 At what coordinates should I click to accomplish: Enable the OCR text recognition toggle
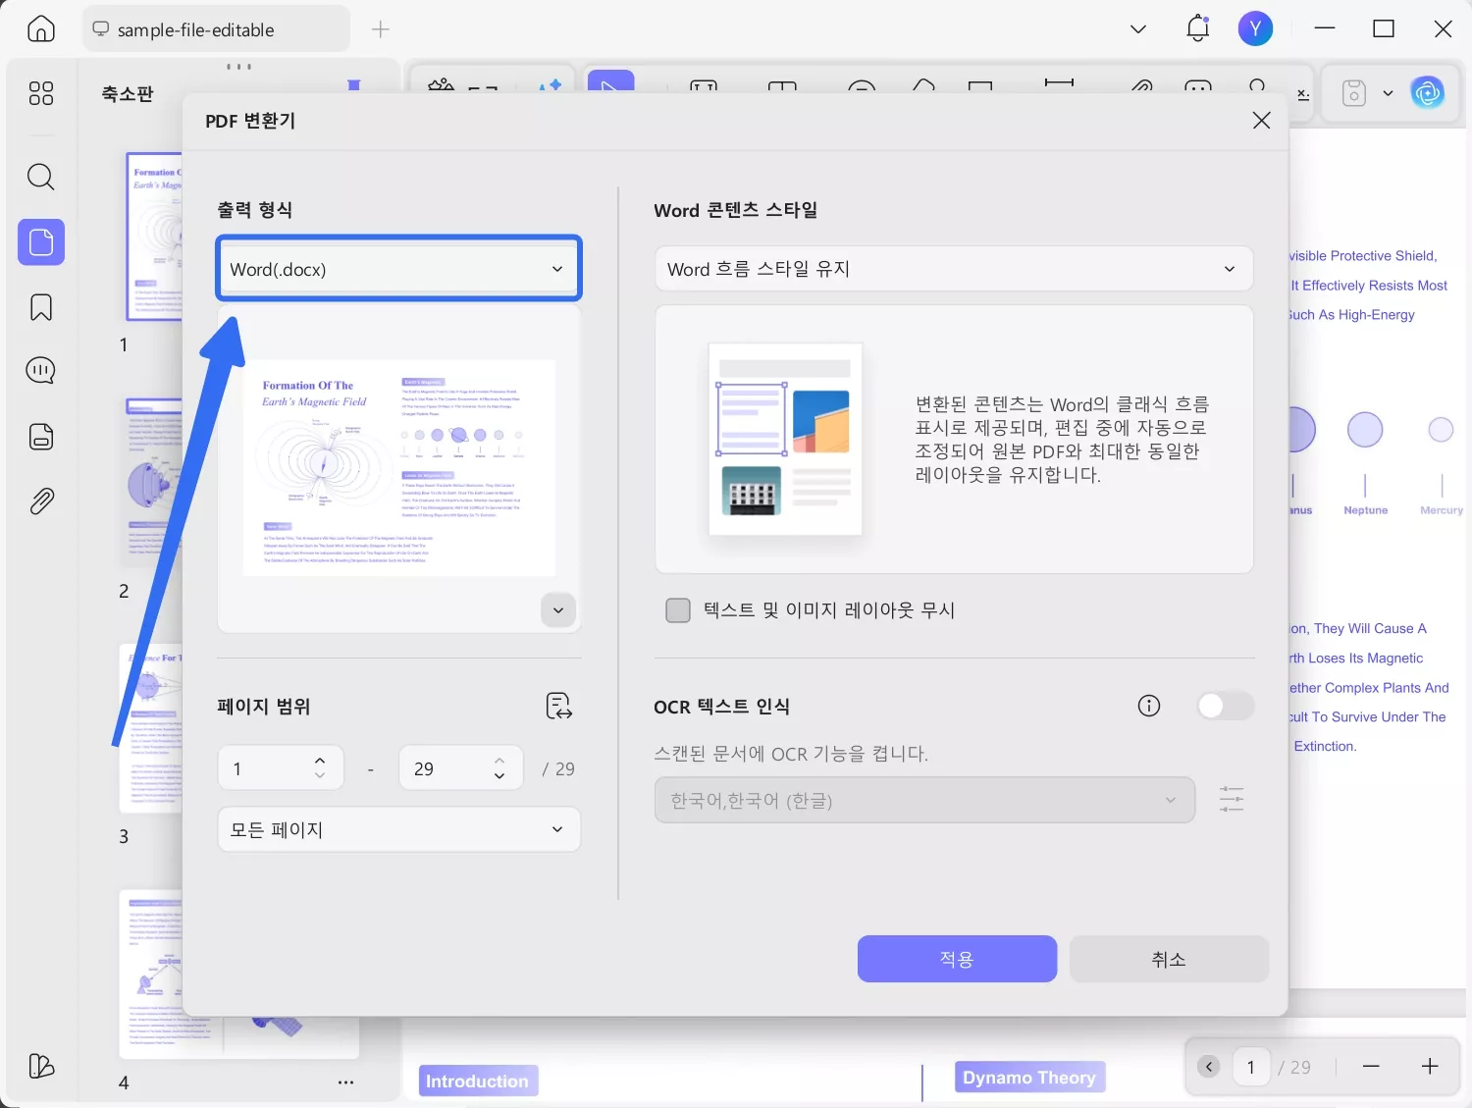click(1225, 706)
